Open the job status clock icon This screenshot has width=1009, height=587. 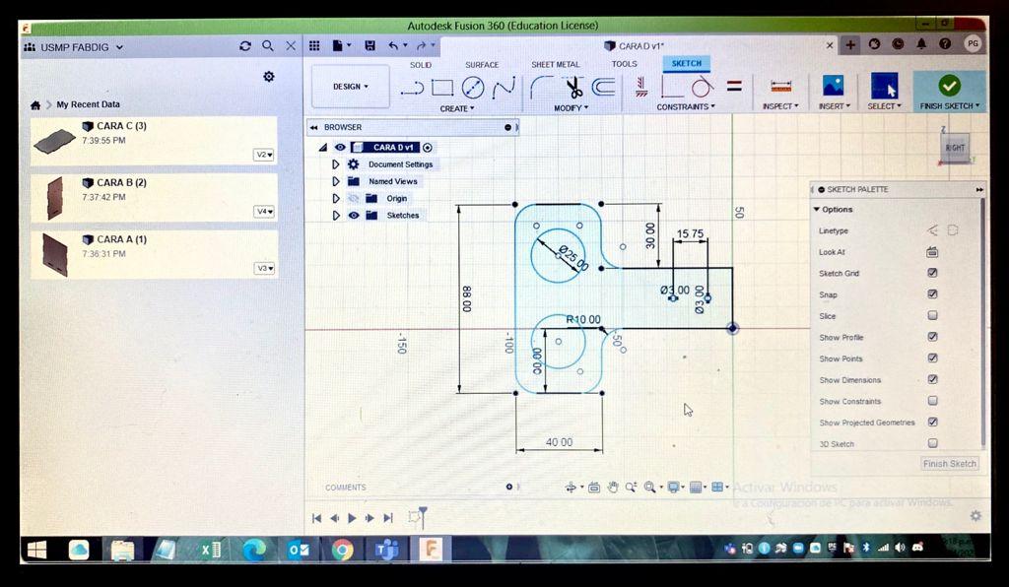point(898,44)
